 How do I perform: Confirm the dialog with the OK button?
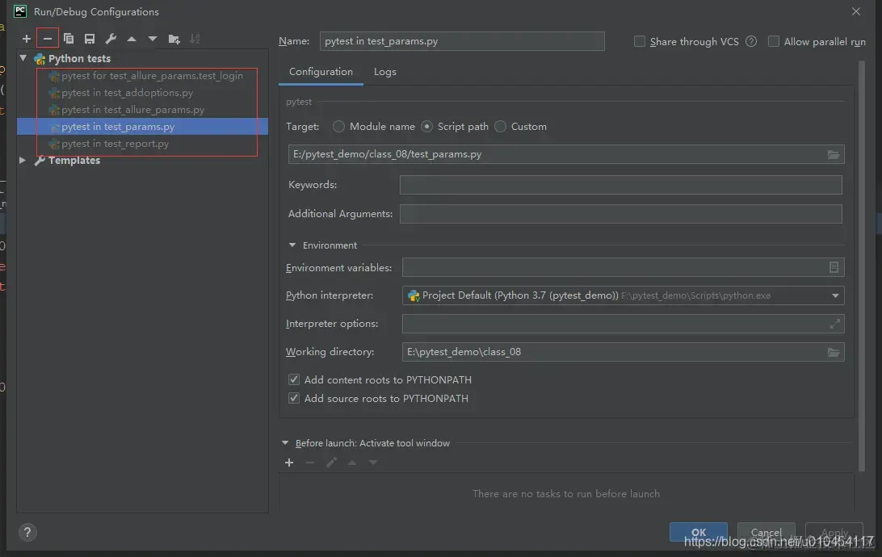coord(698,532)
